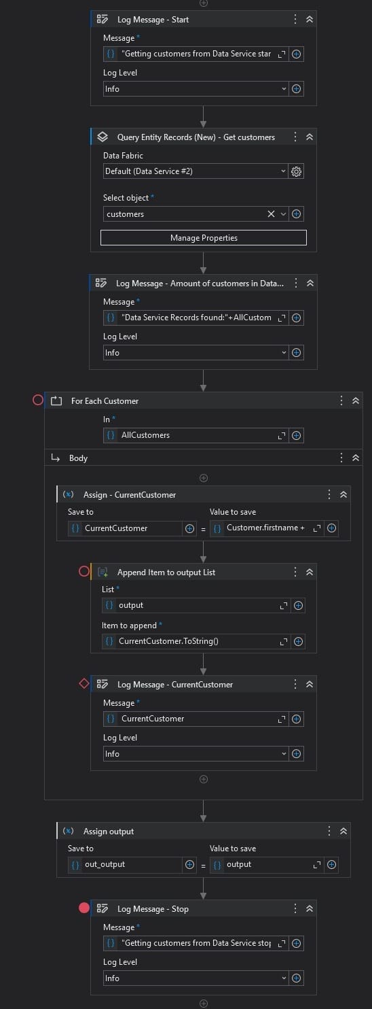This screenshot has width=372, height=1009.
Task: Select Log Message - CurrentCustomer activity header
Action: (175, 685)
